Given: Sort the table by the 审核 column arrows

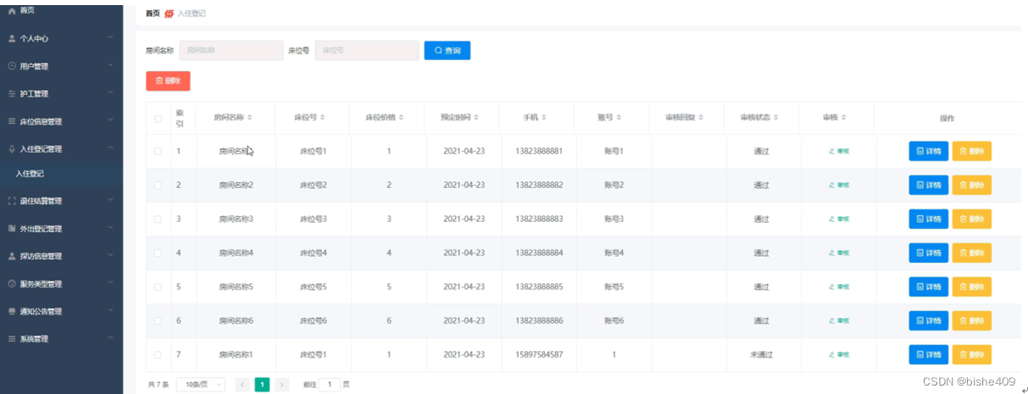Looking at the screenshot, I should (x=843, y=117).
